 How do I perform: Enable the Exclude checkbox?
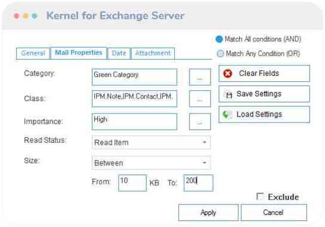click(x=260, y=197)
